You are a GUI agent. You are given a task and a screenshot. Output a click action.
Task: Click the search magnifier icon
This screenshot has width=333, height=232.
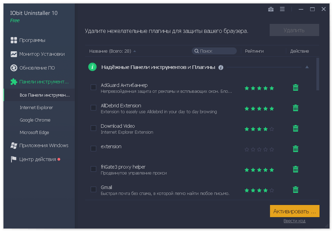tap(197, 51)
